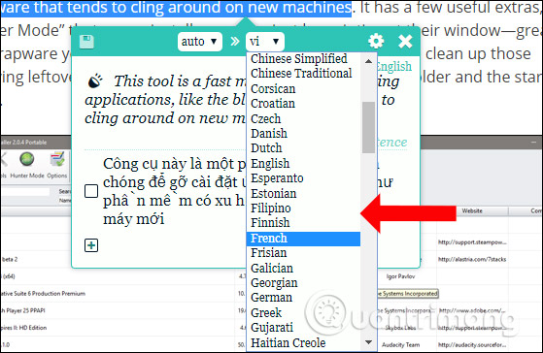The height and width of the screenshot is (353, 543).
Task: Click the speaker icon beside original text
Action: pyautogui.click(x=95, y=80)
